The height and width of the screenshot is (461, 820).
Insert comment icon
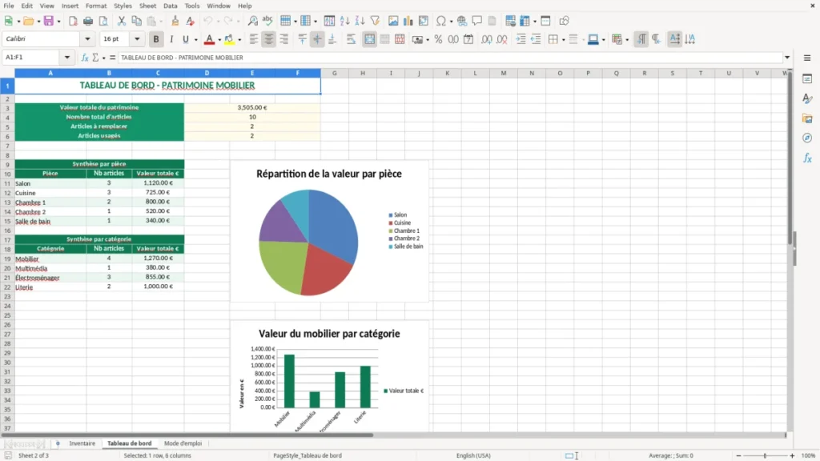pyautogui.click(x=477, y=21)
